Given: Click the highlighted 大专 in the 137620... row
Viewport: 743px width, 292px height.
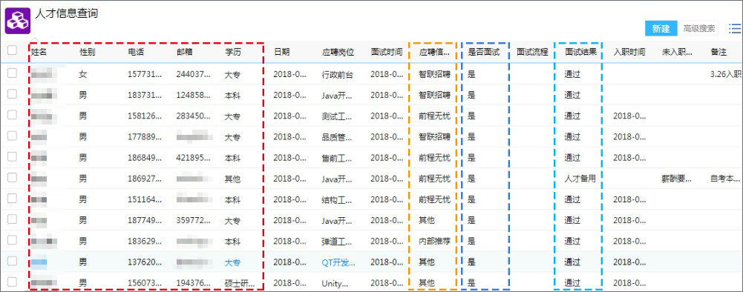Looking at the screenshot, I should pyautogui.click(x=232, y=262).
